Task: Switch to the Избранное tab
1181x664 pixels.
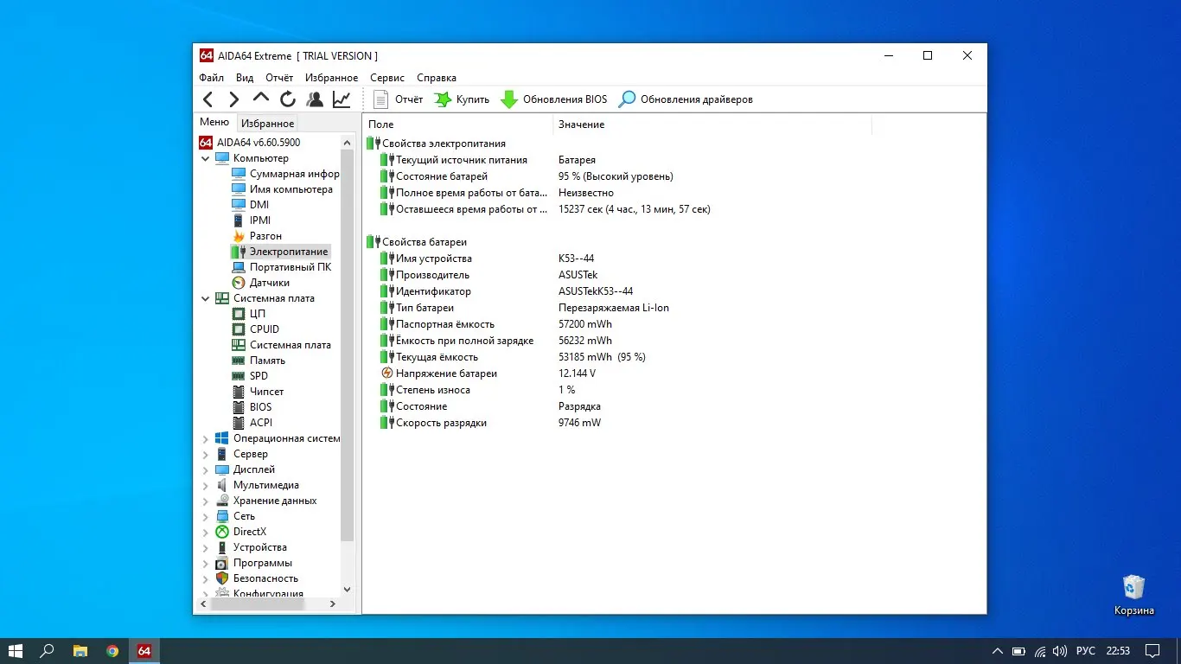Action: (x=267, y=124)
